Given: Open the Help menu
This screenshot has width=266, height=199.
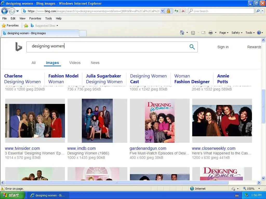Looking at the screenshot, I should click(x=58, y=18).
